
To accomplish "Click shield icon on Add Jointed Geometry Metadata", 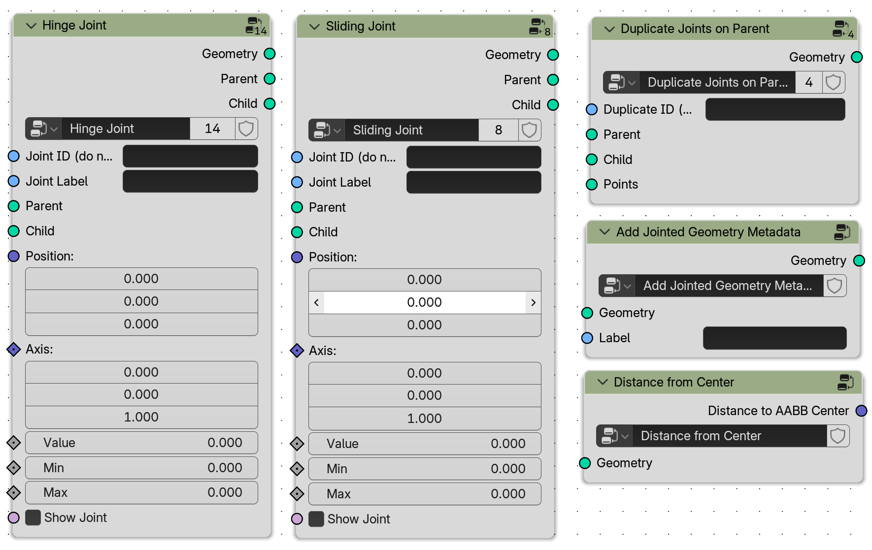I will (x=834, y=286).
